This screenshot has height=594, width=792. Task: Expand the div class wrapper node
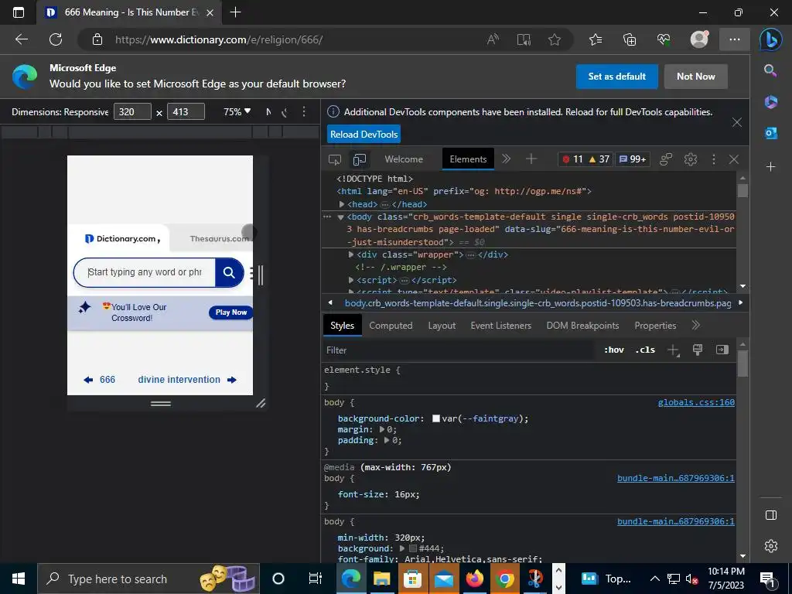pyautogui.click(x=351, y=254)
